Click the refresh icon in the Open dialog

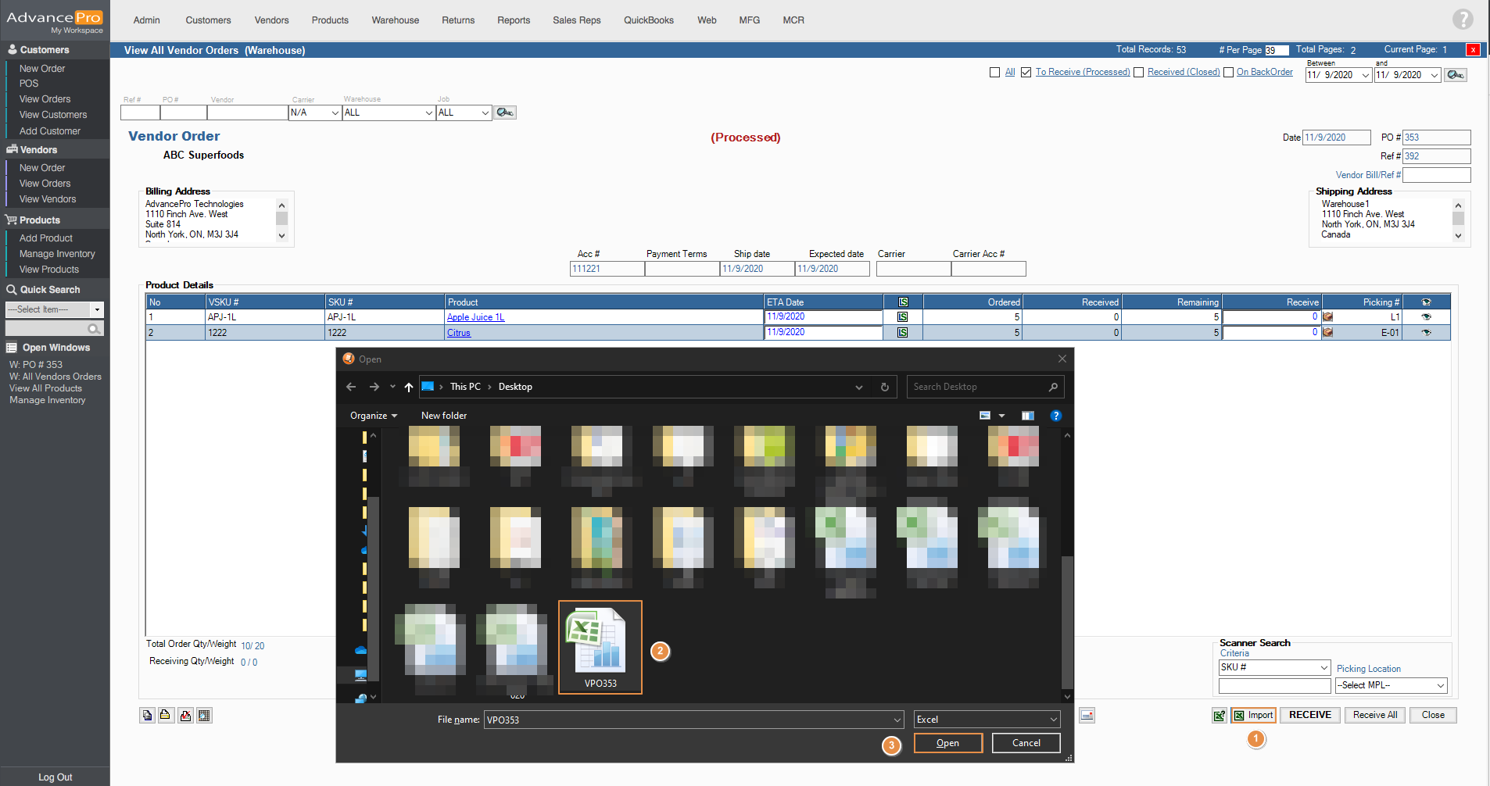(884, 387)
